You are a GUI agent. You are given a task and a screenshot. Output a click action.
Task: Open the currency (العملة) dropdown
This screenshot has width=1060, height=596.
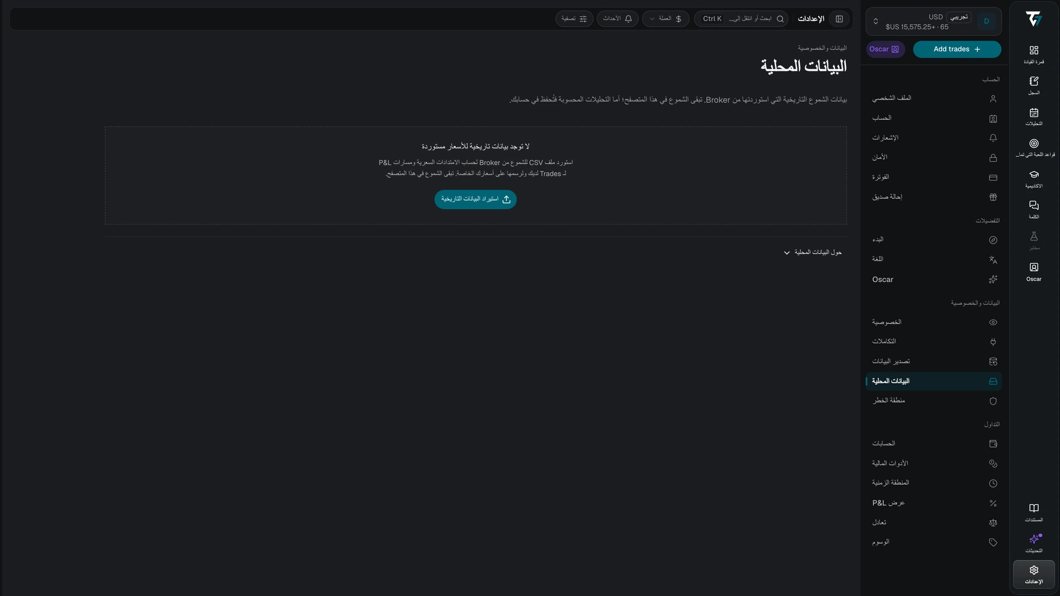pyautogui.click(x=665, y=19)
